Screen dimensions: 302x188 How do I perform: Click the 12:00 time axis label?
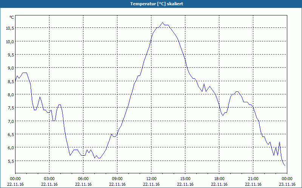click(x=151, y=179)
